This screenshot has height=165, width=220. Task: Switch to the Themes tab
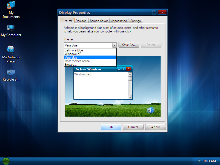coord(67,20)
